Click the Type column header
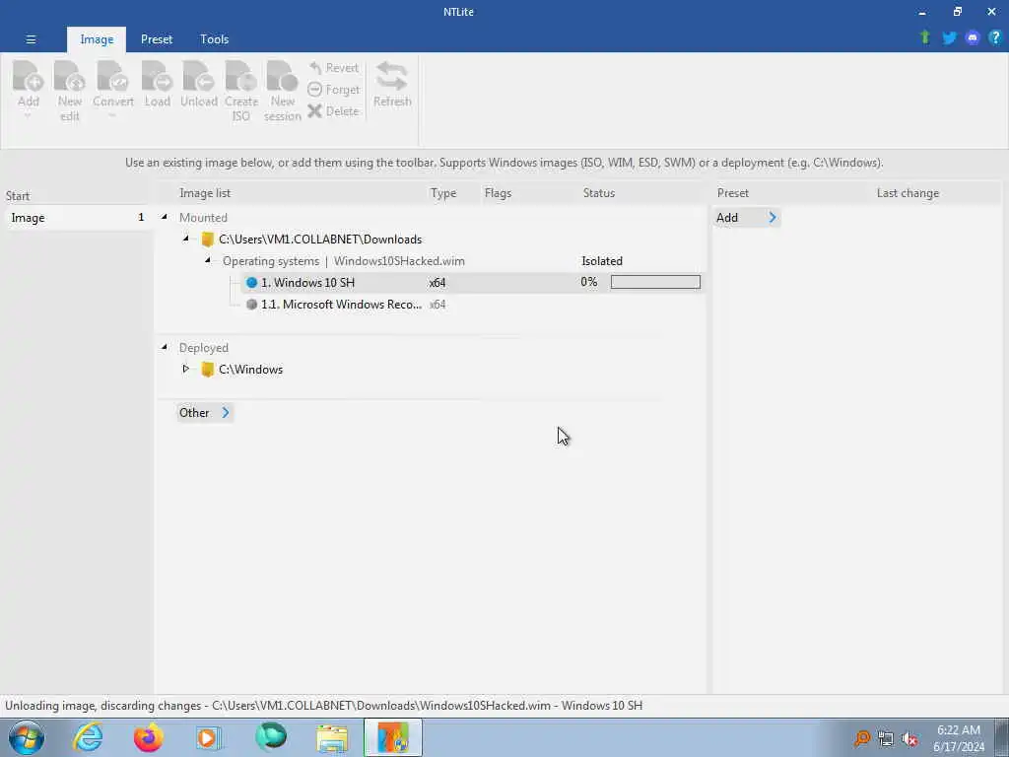The image size is (1009, 757). pos(442,193)
